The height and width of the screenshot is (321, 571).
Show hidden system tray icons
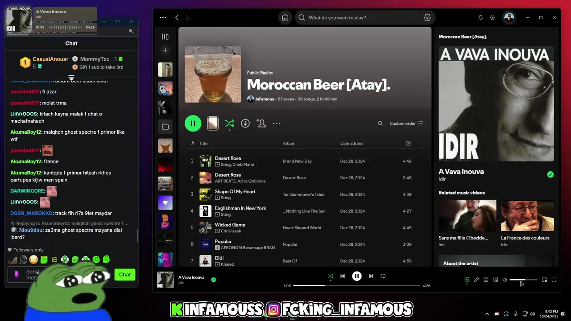tap(487, 314)
